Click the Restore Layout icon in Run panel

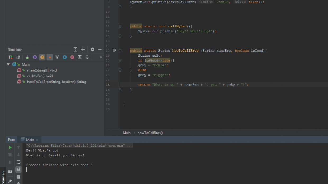pyautogui.click(x=10, y=172)
